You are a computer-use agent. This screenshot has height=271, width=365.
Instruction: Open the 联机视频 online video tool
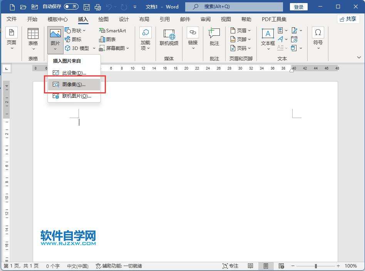click(169, 38)
